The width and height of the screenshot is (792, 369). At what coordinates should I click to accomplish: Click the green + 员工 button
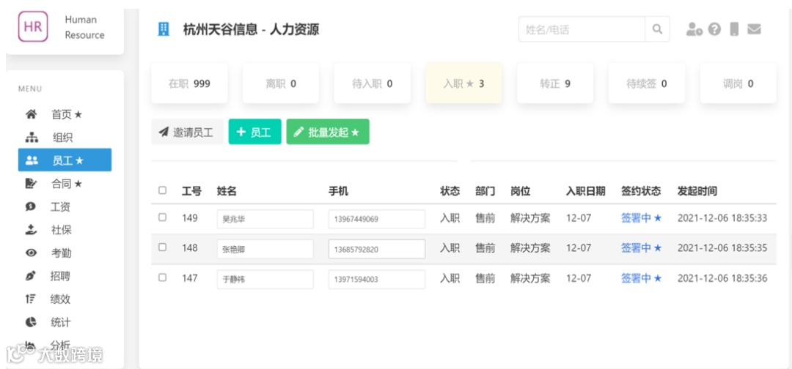[254, 132]
